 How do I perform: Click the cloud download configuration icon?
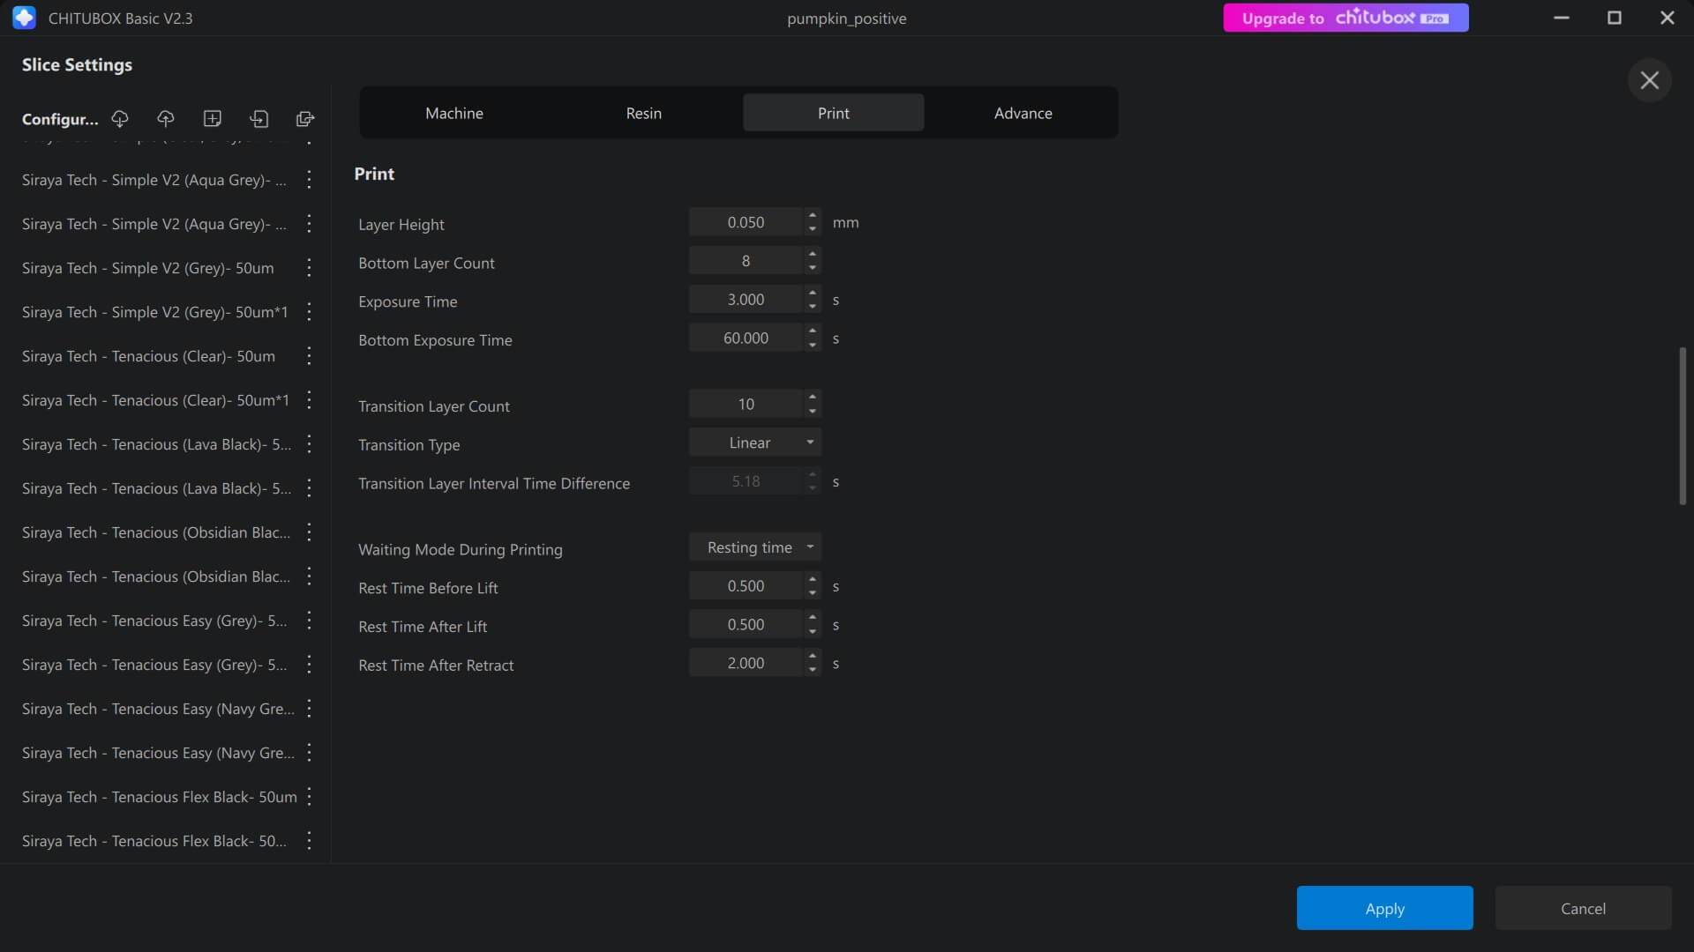[120, 118]
